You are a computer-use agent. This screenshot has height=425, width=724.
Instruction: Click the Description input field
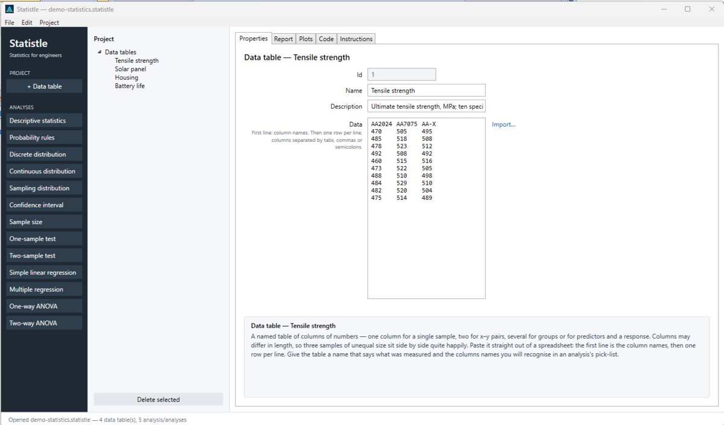click(x=427, y=106)
